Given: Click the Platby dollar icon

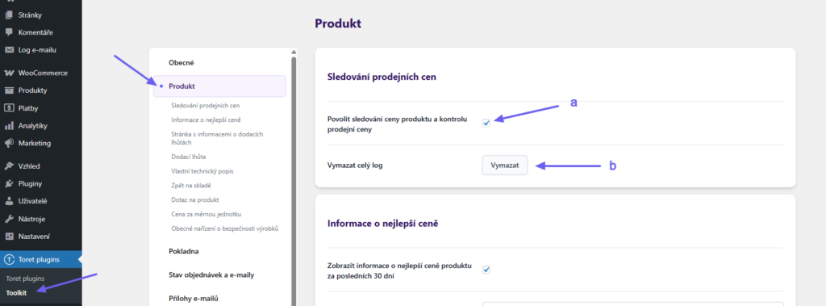Looking at the screenshot, I should coord(8,108).
